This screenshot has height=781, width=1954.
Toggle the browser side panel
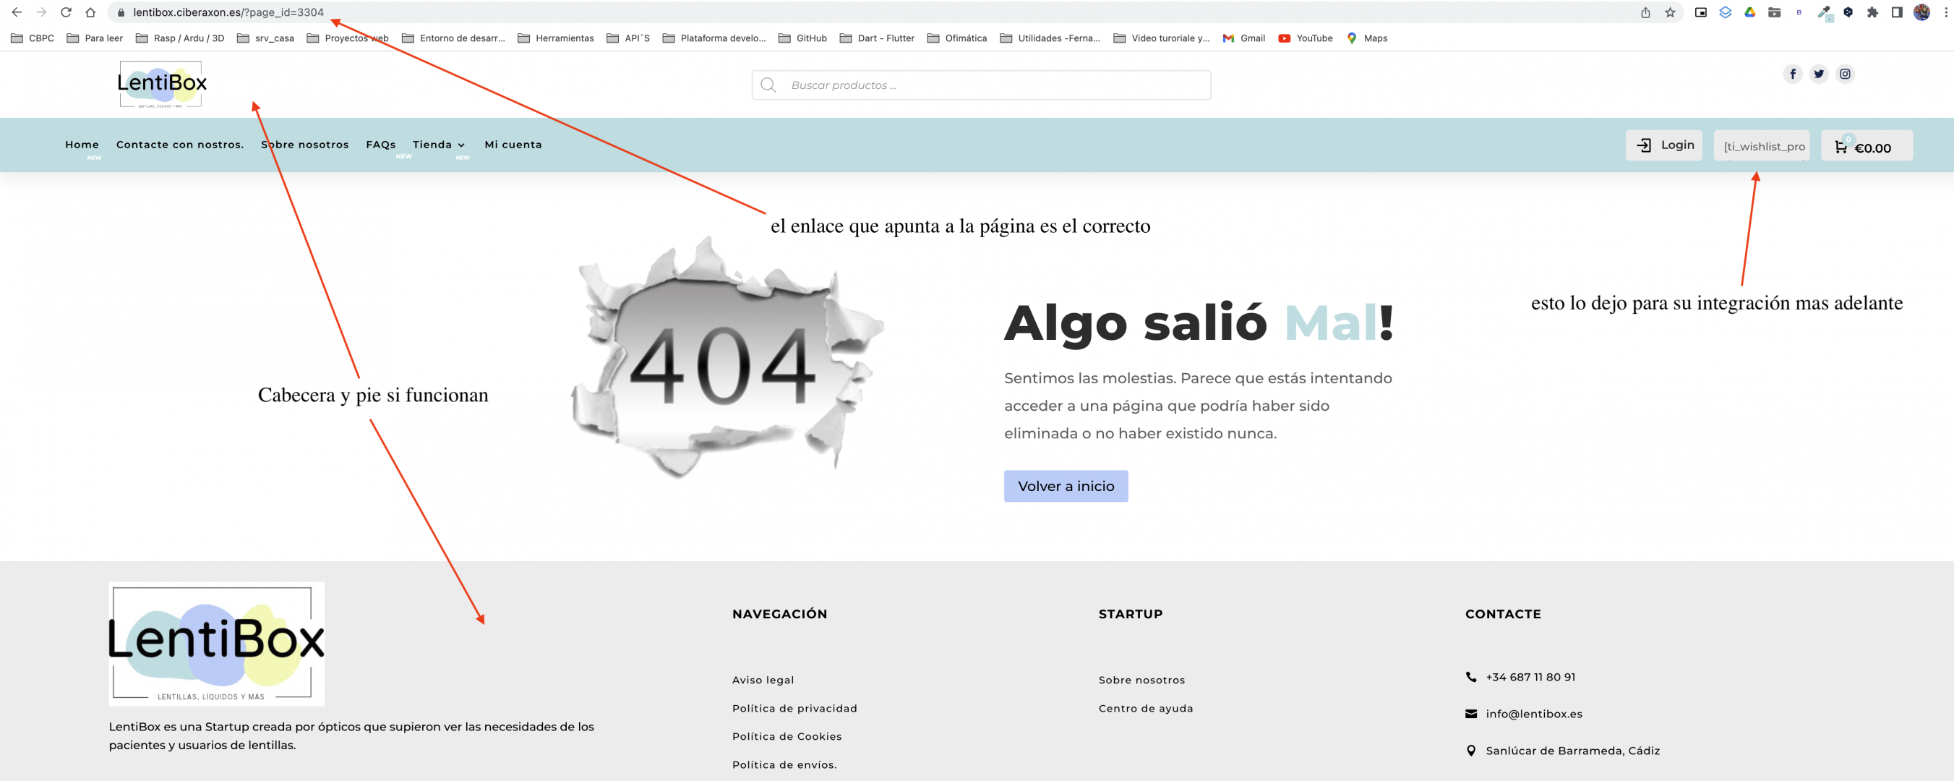[1897, 12]
